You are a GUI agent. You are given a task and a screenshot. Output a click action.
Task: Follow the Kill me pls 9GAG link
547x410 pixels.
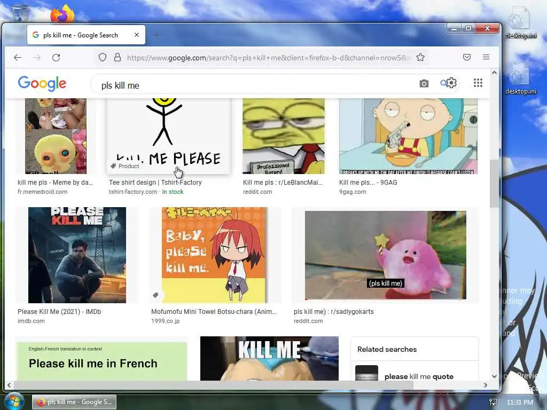(368, 183)
